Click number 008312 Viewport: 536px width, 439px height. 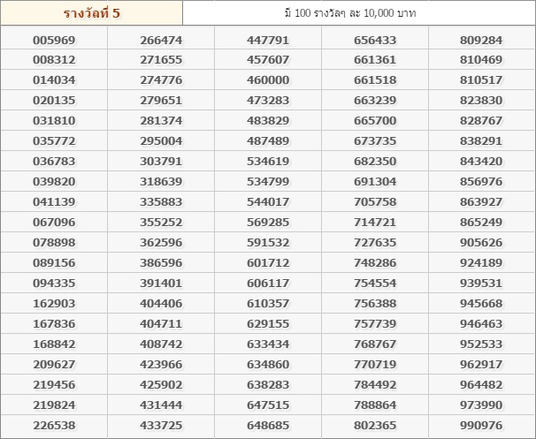point(54,60)
